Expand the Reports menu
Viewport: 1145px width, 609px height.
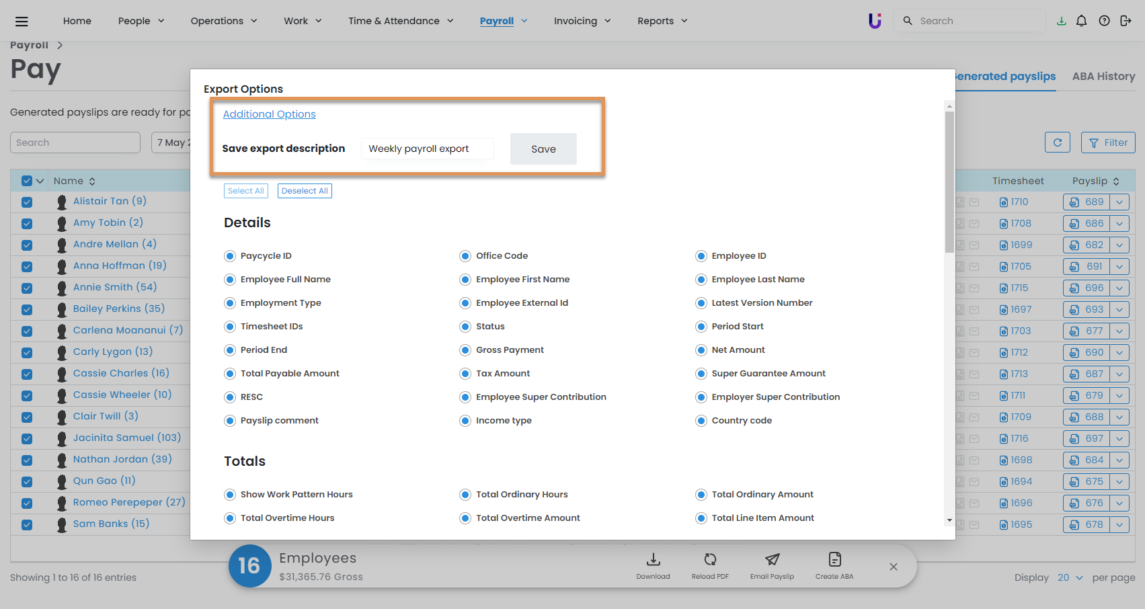[x=662, y=21]
